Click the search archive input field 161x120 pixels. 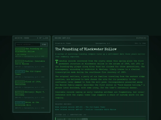28,44
